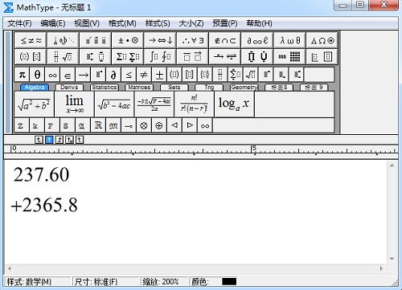Insert the theta symbol from small bar
This screenshot has width=402, height=290.
click(38, 75)
